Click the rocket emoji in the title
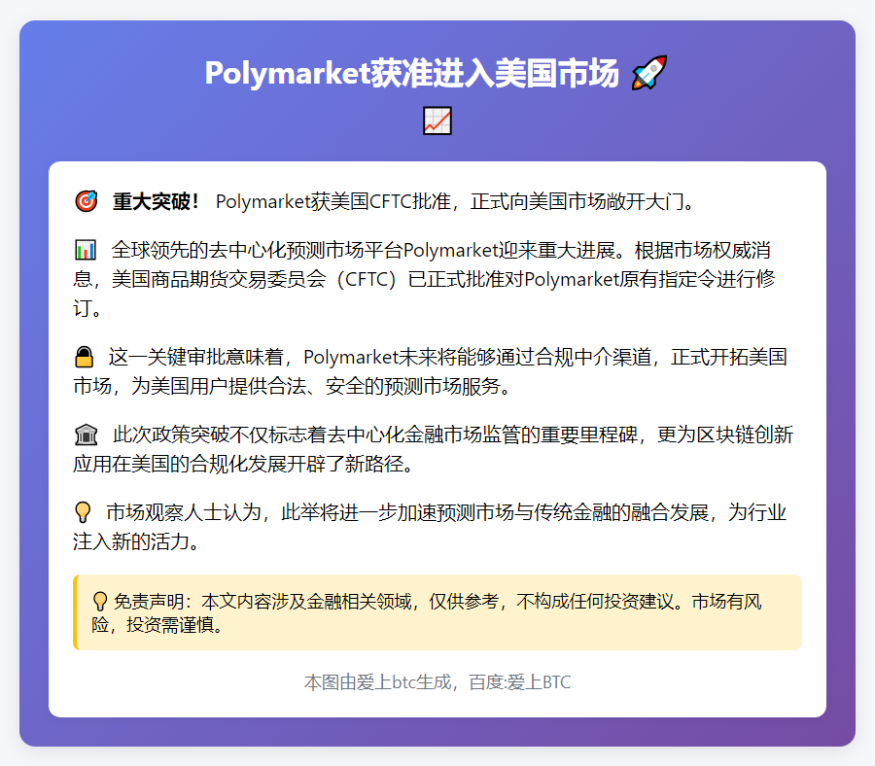The image size is (875, 766). point(647,72)
